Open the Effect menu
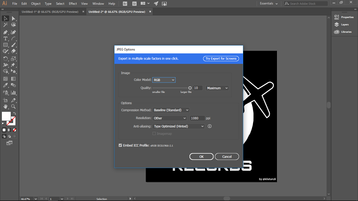 click(x=73, y=4)
